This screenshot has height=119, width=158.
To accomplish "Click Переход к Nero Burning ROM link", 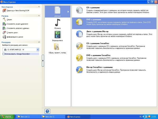I will [18, 11].
